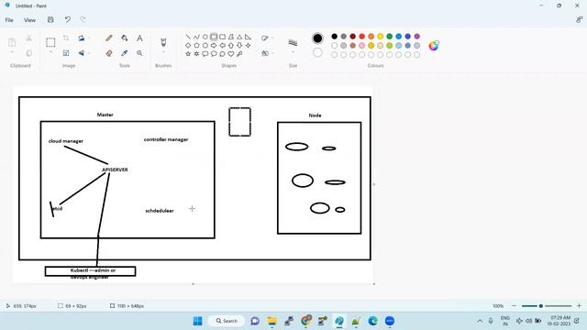Image resolution: width=587 pixels, height=330 pixels.
Task: Toggle the Rounded rectangle shape
Action: [222, 37]
